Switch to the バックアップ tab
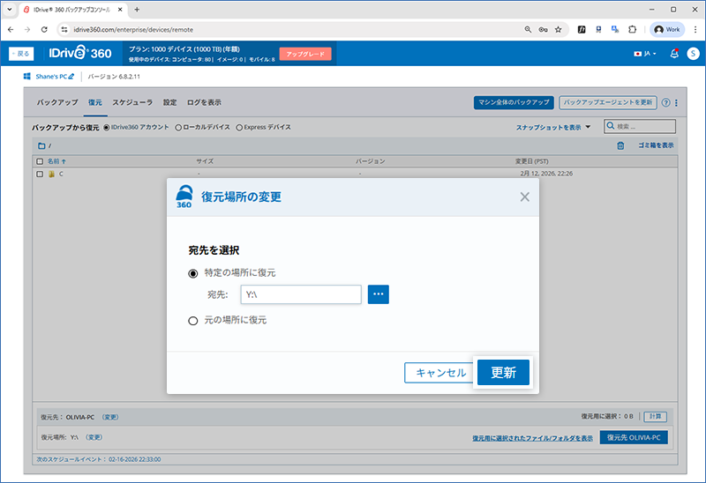 point(56,102)
